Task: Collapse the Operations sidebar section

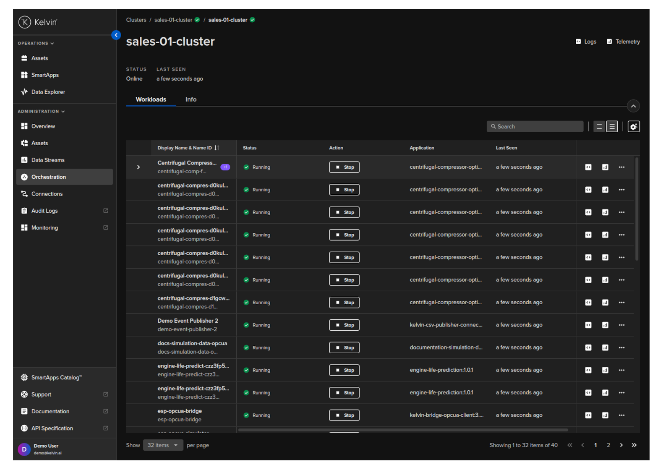Action: (x=36, y=43)
